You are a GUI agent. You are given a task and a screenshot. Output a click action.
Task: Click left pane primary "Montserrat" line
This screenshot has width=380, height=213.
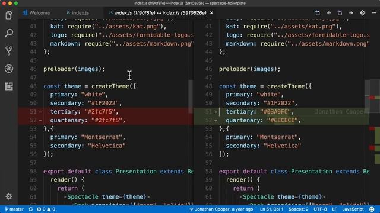[x=88, y=137]
